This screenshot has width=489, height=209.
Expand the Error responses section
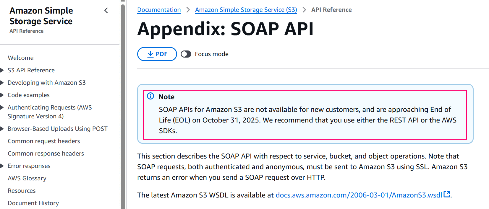click(x=2, y=166)
